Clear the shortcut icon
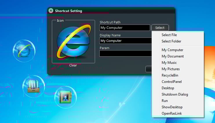This screenshot has width=215, height=123. click(73, 65)
